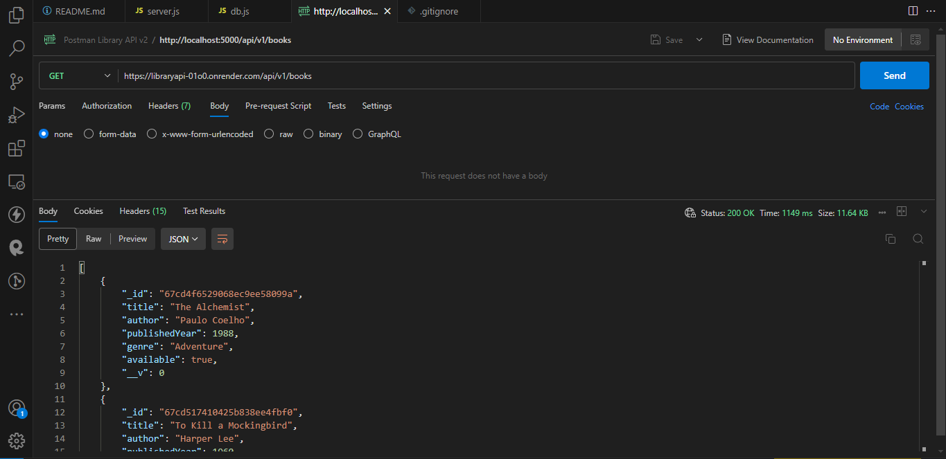The image size is (946, 459).
Task: Click the Code link
Action: pos(879,107)
